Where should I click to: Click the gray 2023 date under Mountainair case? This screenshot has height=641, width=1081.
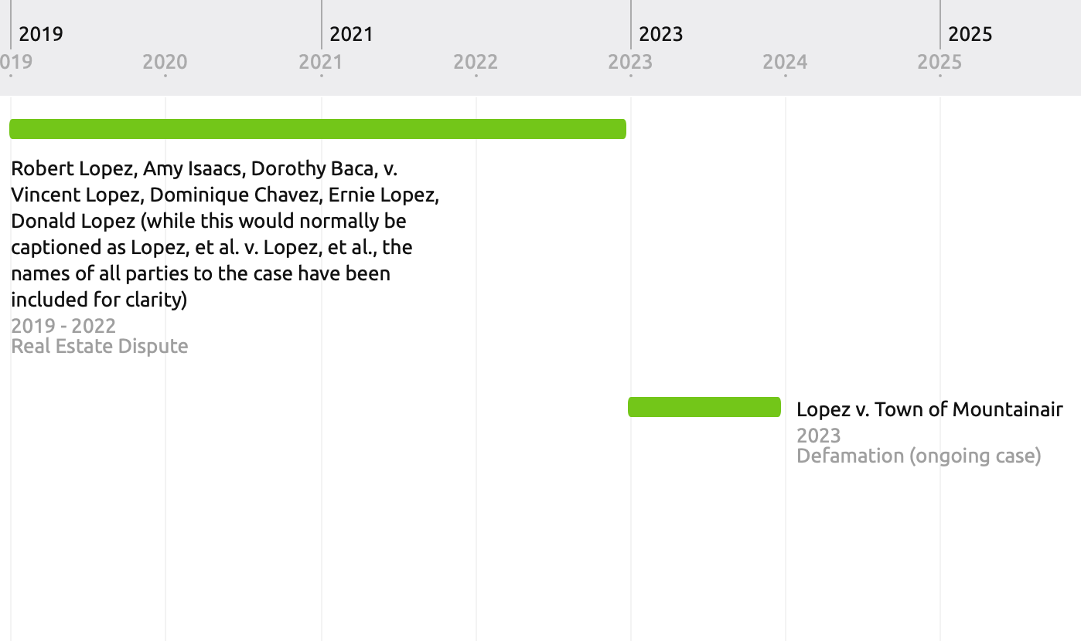818,436
